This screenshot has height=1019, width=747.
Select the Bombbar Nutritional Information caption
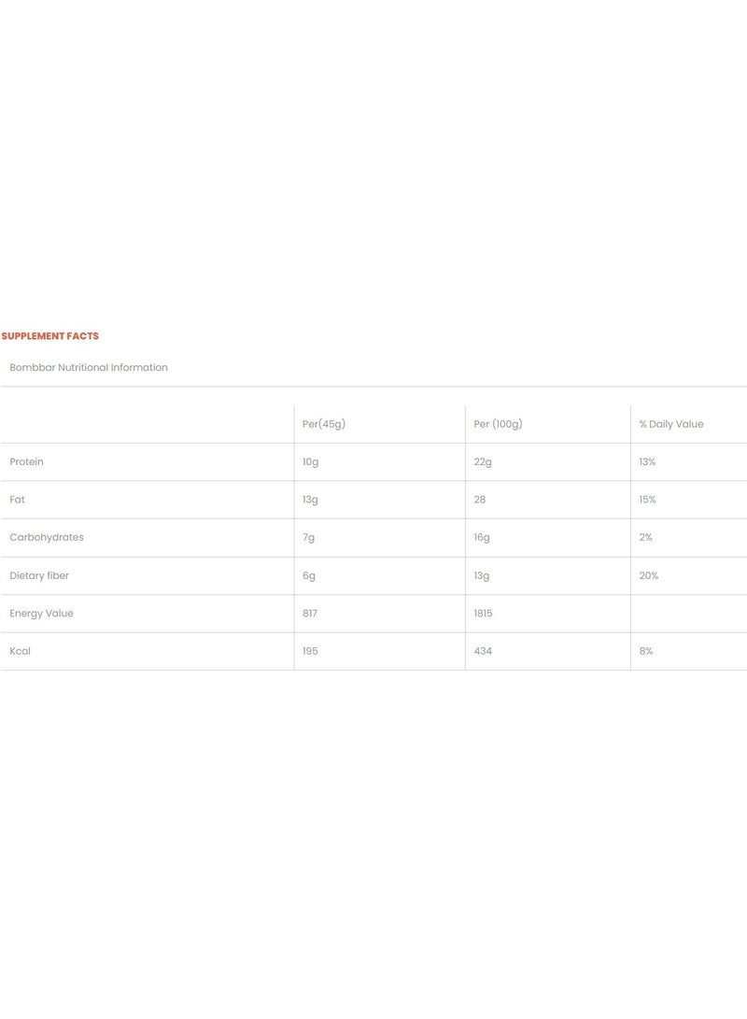(89, 368)
